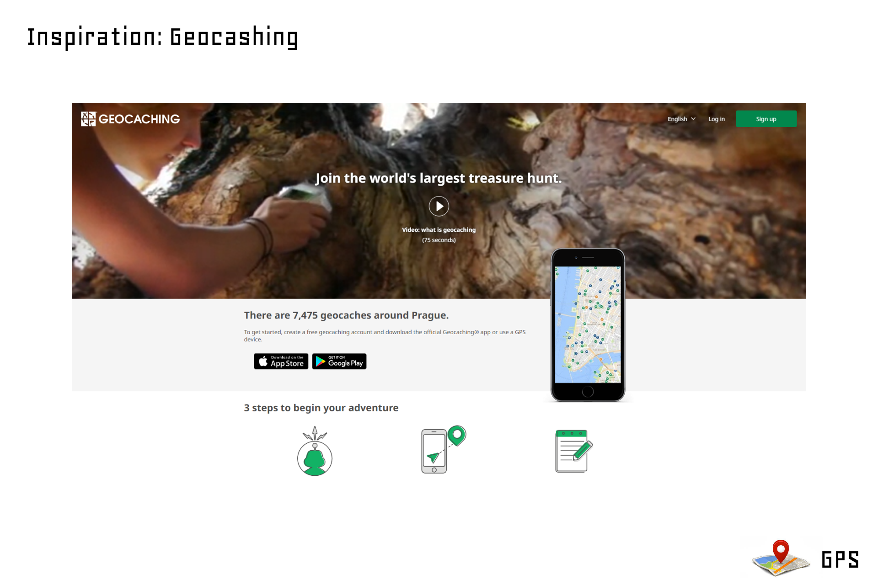The width and height of the screenshot is (878, 585).
Task: Click the GPS label text
Action: [x=840, y=559]
